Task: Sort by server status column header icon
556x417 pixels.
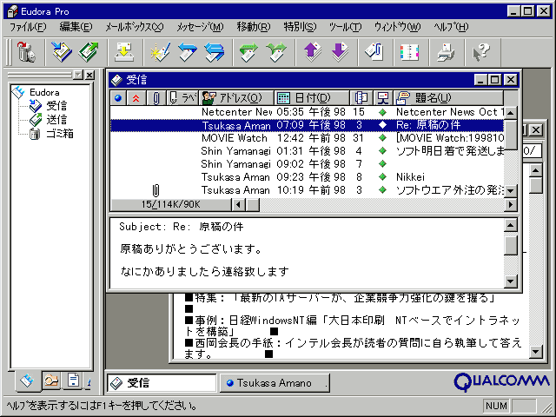Action: point(383,98)
